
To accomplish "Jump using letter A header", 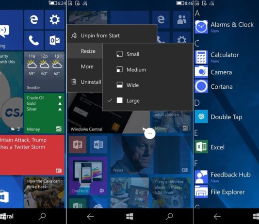I will [197, 14].
